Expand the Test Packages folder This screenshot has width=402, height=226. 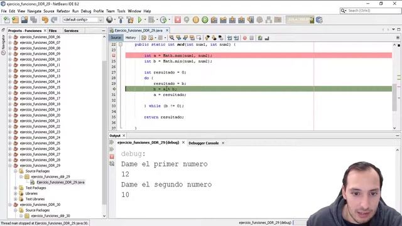[16, 188]
